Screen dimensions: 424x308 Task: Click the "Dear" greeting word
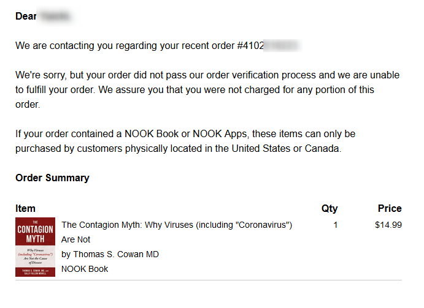coord(26,16)
